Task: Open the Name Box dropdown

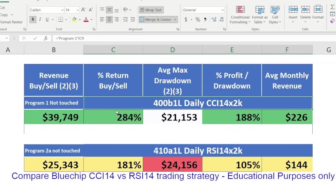Action: point(7,38)
